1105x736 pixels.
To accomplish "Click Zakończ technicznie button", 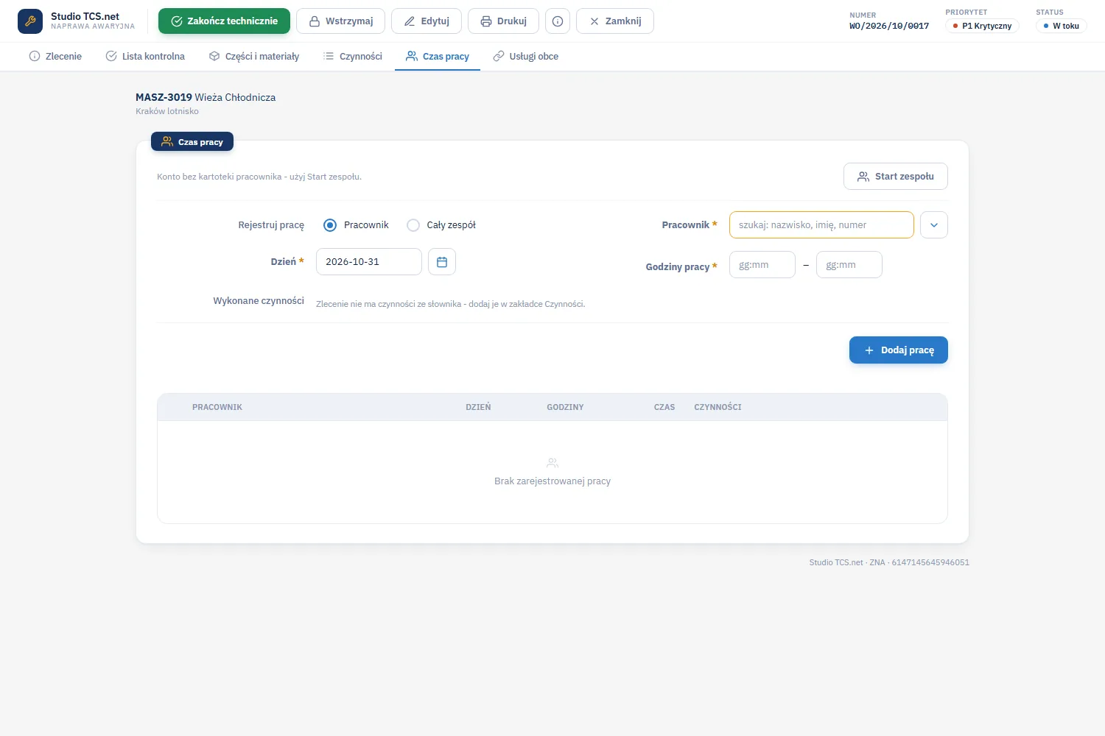I will tap(224, 21).
